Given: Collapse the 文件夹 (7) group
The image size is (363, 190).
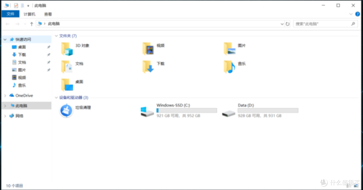Looking at the screenshot, I should pyautogui.click(x=56, y=36).
